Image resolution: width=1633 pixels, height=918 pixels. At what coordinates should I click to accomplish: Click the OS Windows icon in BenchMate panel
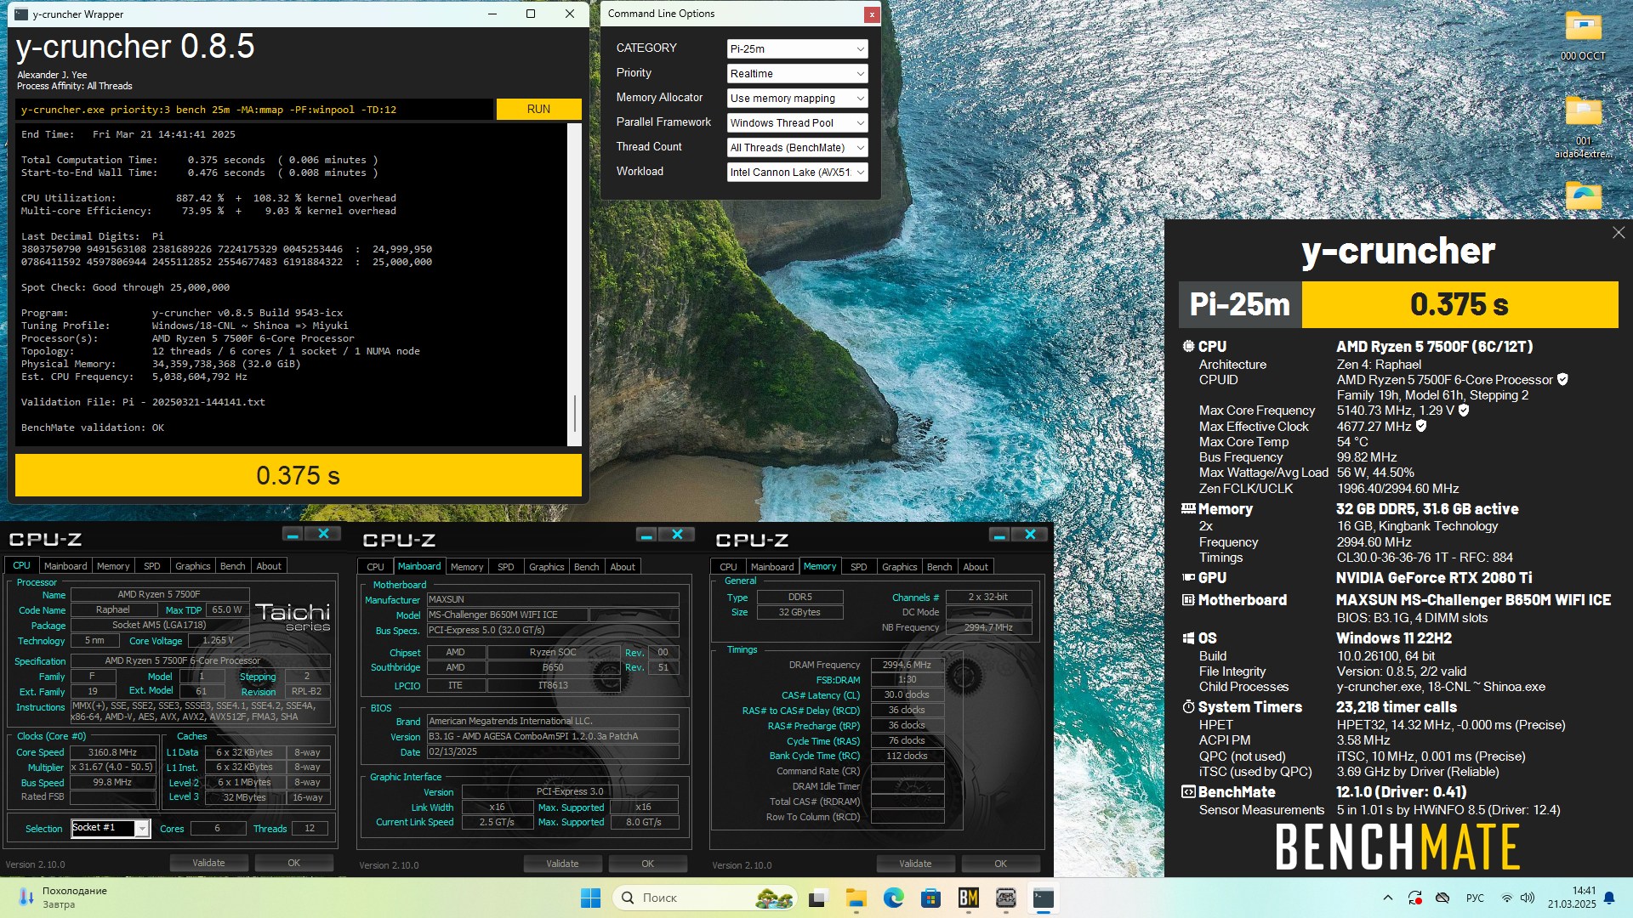point(1188,638)
